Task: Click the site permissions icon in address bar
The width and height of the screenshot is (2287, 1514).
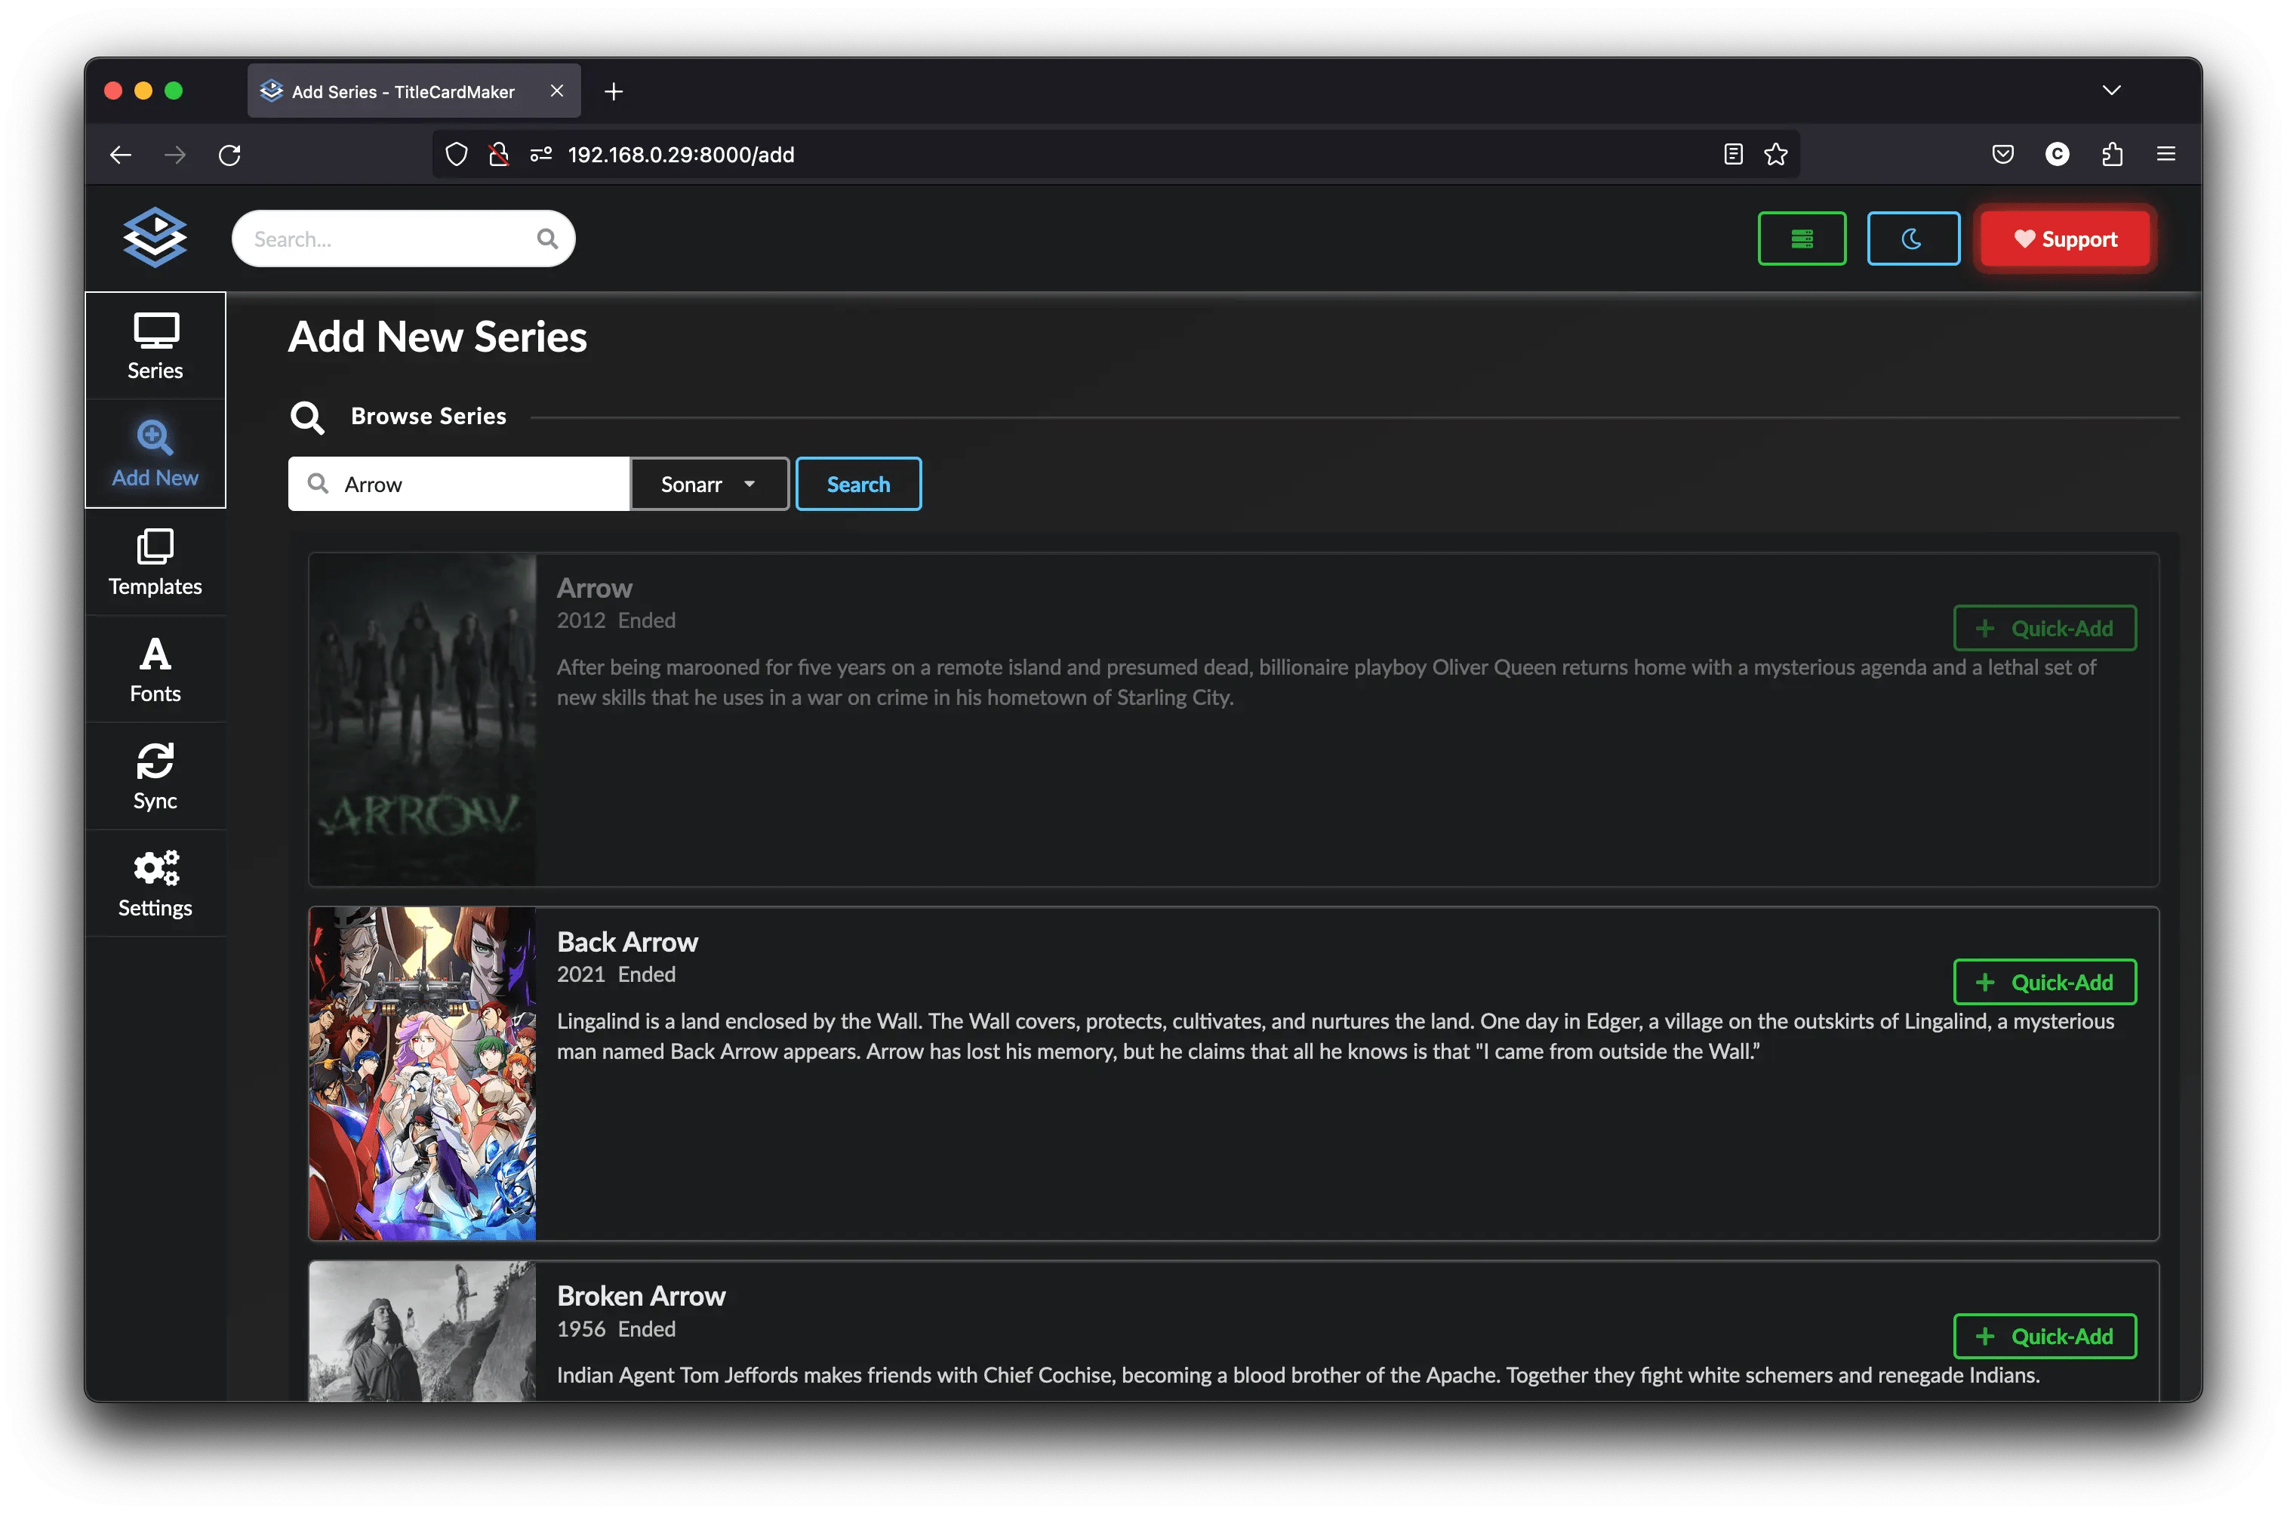Action: pyautogui.click(x=540, y=155)
